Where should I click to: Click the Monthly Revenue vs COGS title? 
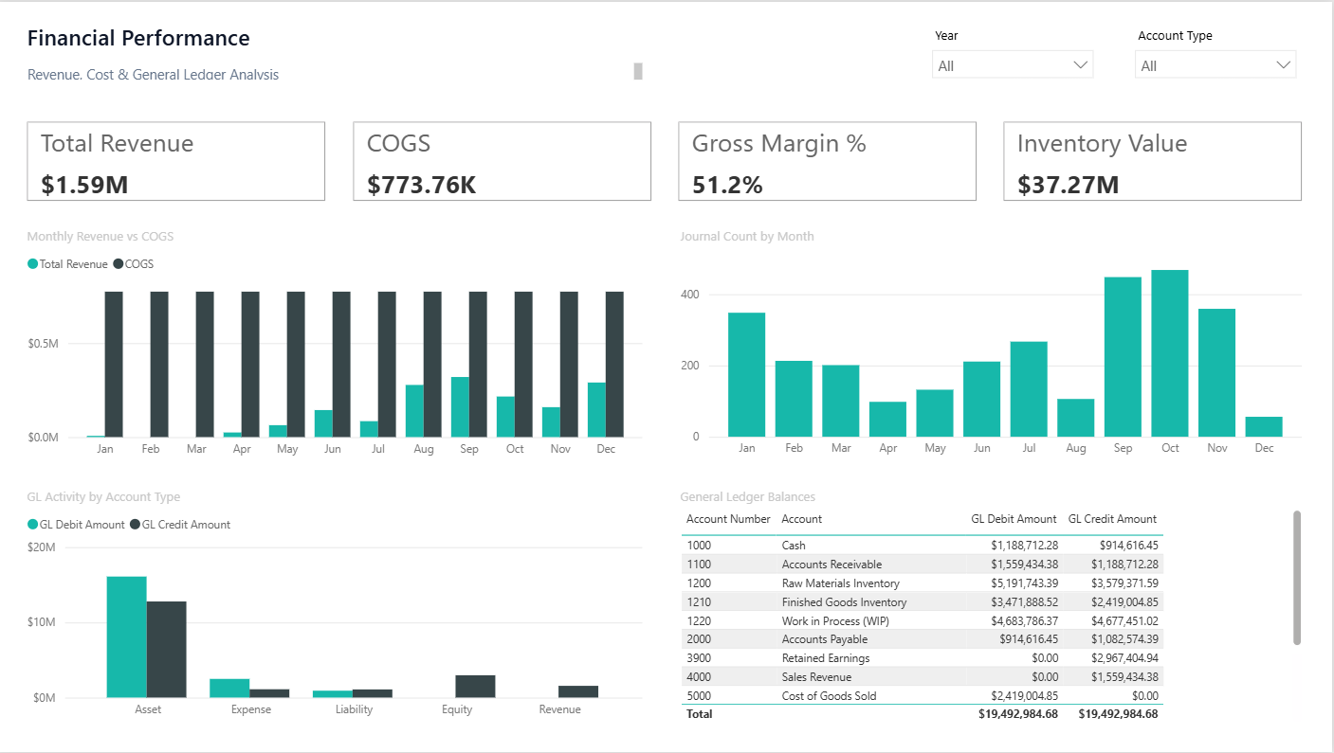[x=101, y=237]
